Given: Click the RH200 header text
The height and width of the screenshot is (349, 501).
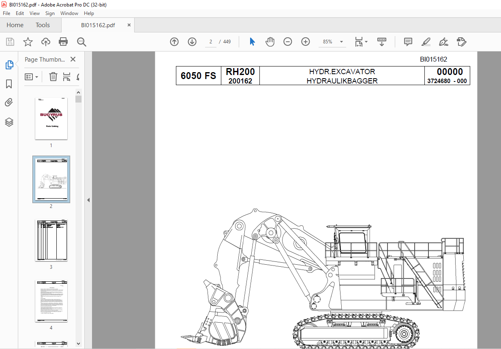Looking at the screenshot, I should click(240, 72).
